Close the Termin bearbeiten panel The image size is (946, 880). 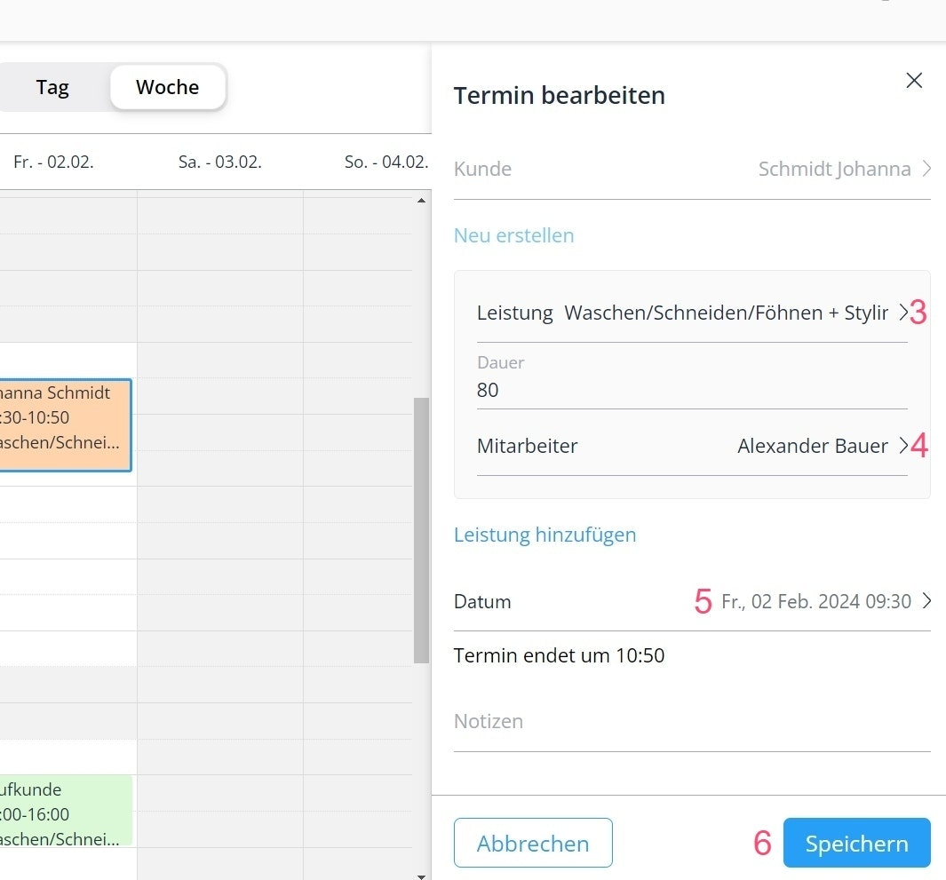[914, 81]
